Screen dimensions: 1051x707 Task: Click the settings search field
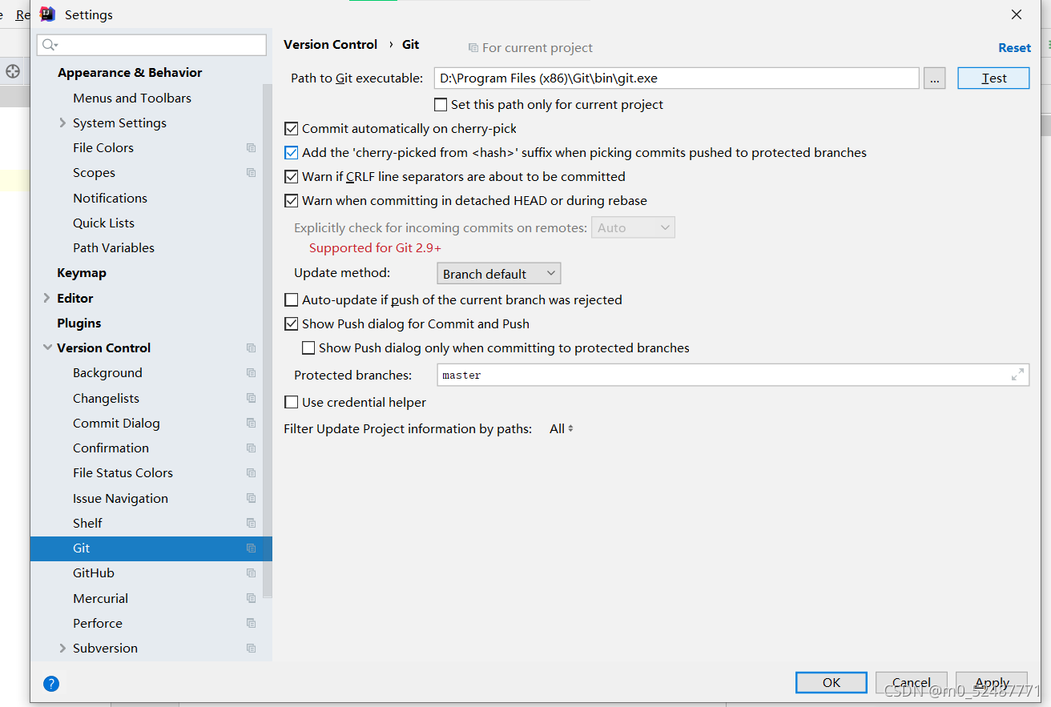pyautogui.click(x=151, y=45)
